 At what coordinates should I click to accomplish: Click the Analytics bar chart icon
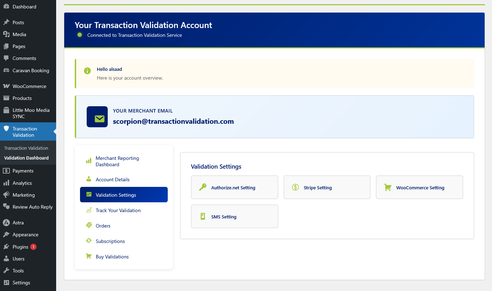coord(6,183)
